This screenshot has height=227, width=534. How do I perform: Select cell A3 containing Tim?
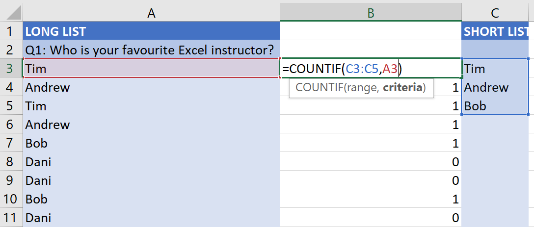[x=151, y=69]
